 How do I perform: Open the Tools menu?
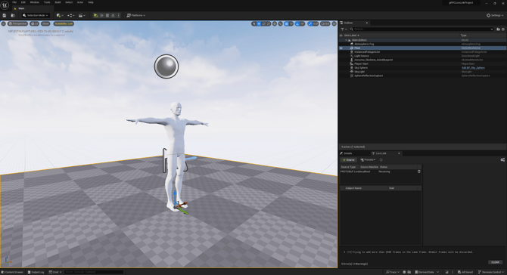[47, 2]
